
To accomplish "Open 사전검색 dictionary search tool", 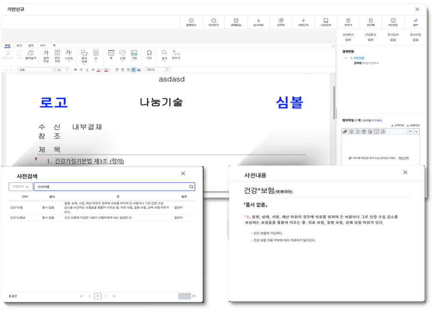I will (x=326, y=22).
